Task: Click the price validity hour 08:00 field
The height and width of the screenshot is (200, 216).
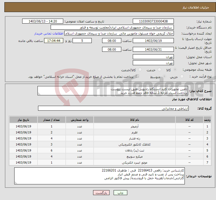Action: click(112, 49)
